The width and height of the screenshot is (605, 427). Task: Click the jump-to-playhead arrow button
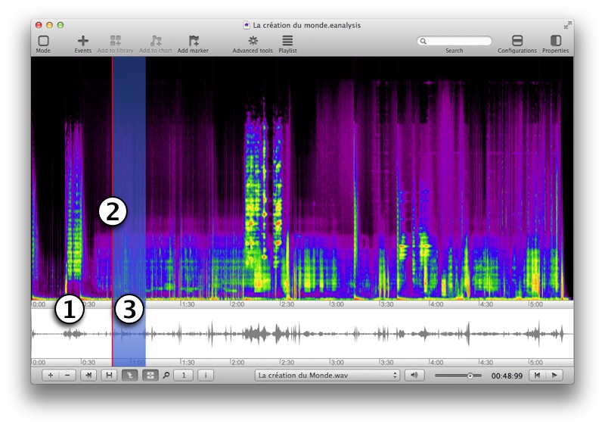[x=88, y=376]
